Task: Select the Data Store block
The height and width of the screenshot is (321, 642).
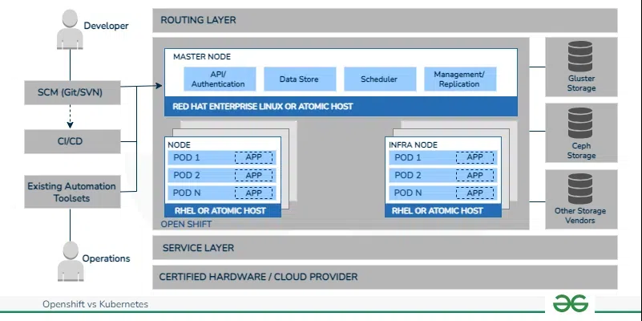Action: (x=300, y=79)
